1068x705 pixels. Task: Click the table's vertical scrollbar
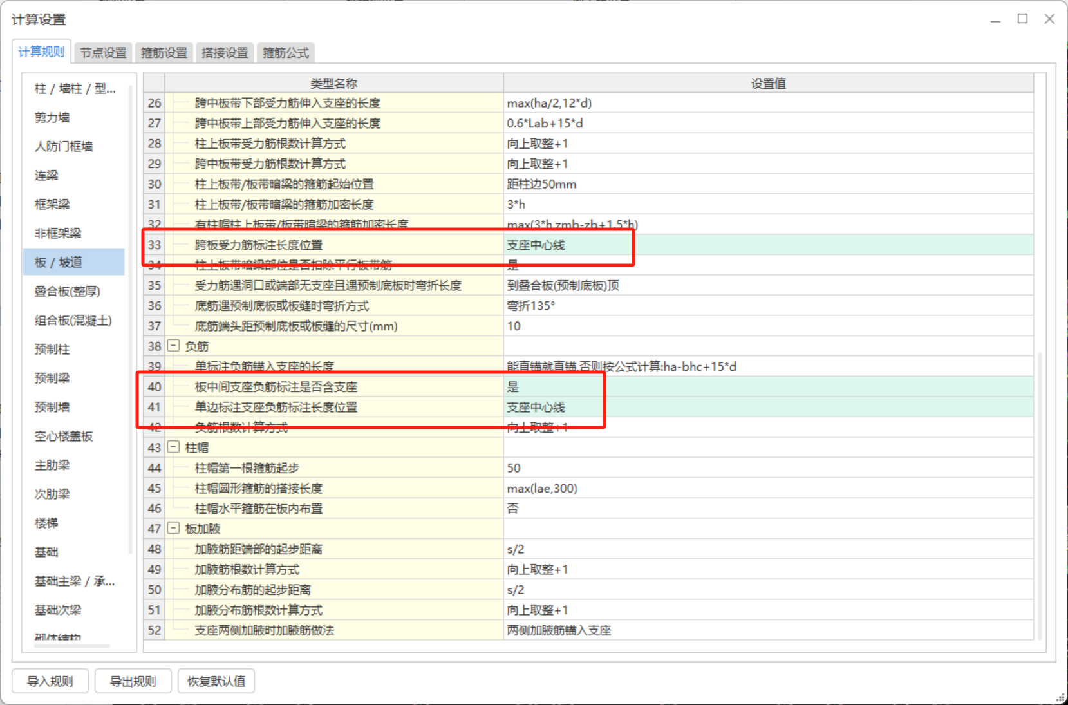[1040, 496]
